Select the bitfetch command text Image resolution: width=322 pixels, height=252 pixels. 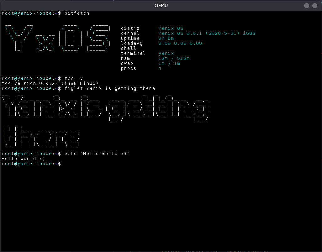click(x=76, y=13)
